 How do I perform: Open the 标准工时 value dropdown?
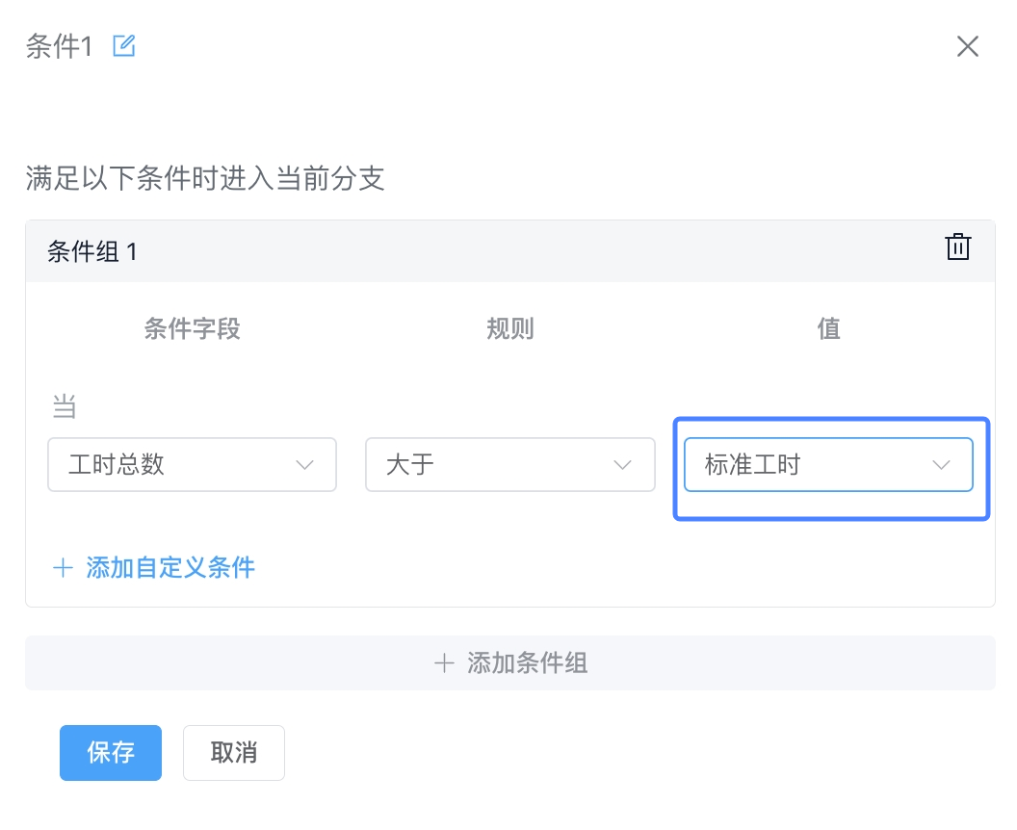(x=828, y=464)
